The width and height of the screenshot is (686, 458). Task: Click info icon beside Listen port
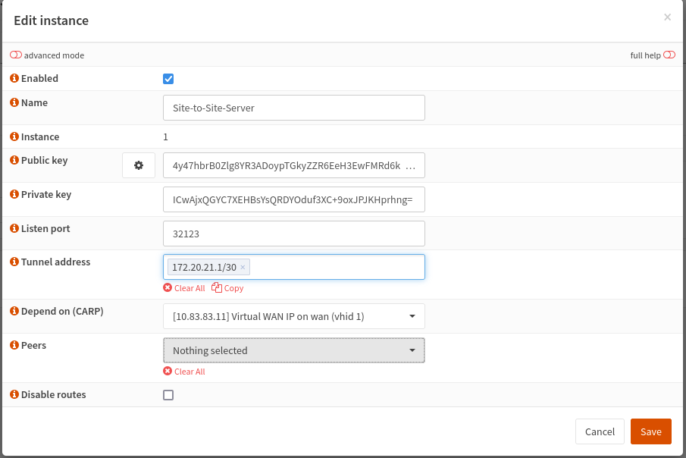tap(14, 228)
